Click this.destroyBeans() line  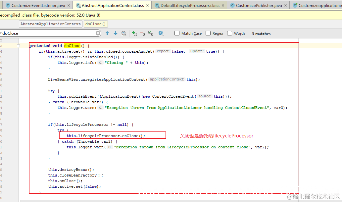71,170
